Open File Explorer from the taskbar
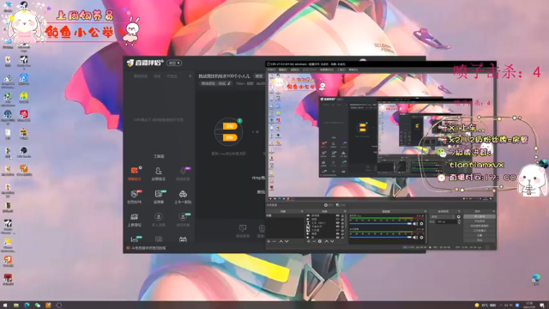Screen dimensions: 549x309 click(x=16, y=306)
